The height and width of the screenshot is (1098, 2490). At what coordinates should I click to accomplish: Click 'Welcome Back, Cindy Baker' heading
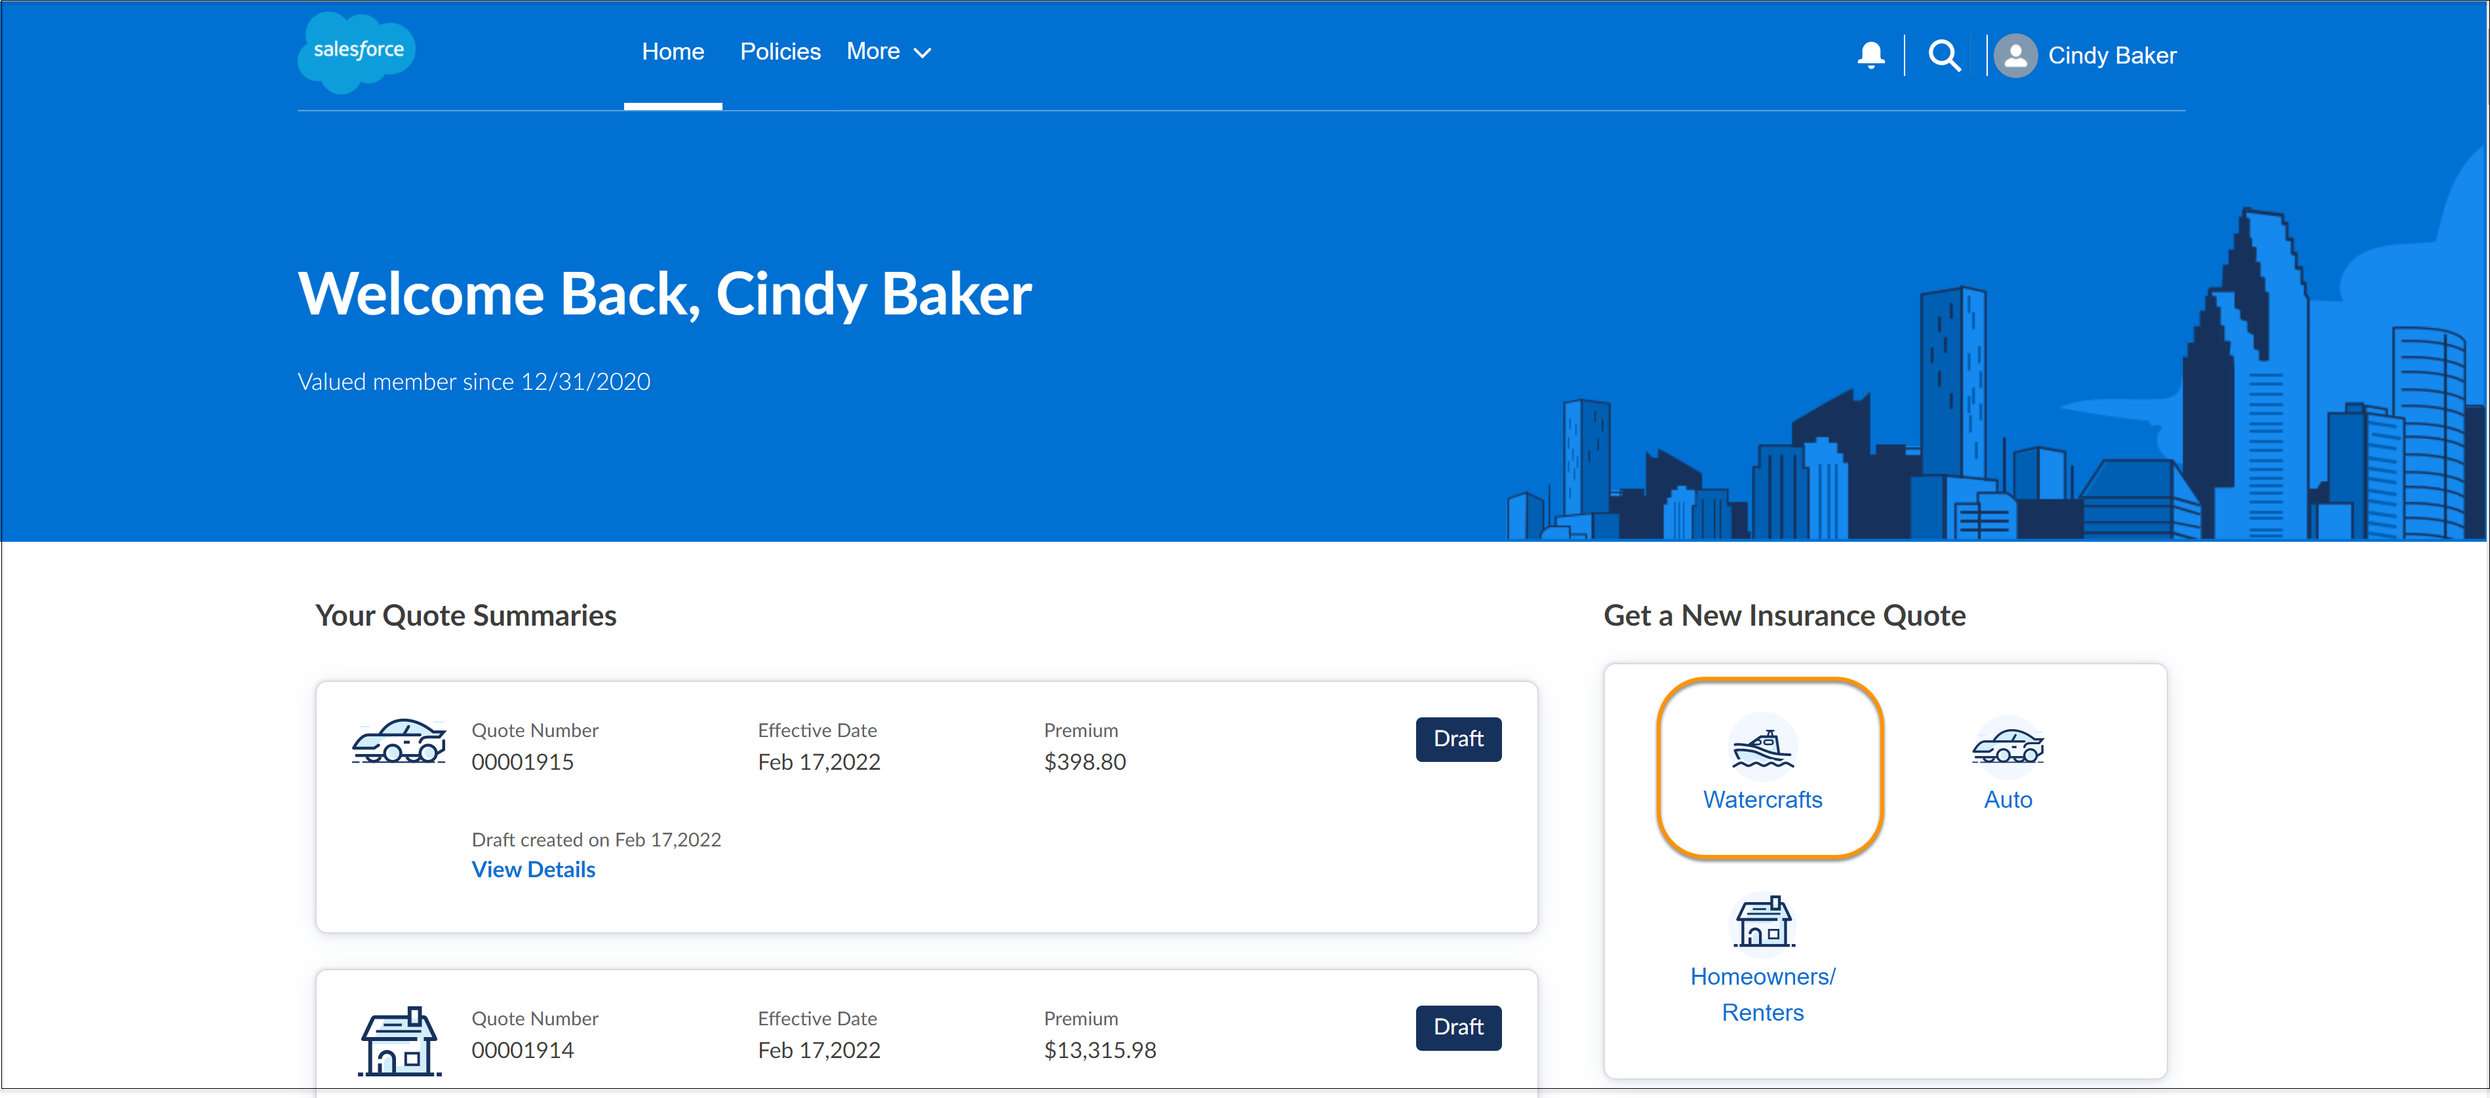664,293
